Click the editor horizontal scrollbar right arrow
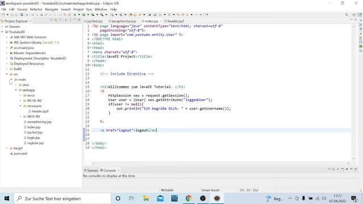Viewport: 363px width, 204px height. click(x=348, y=164)
